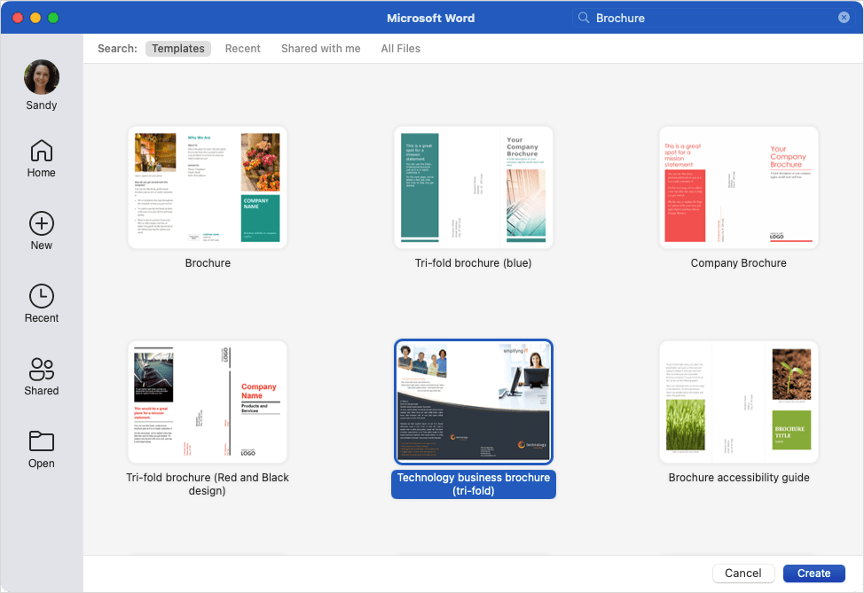Open the Recent files clock icon
This screenshot has height=593, width=864.
click(41, 296)
